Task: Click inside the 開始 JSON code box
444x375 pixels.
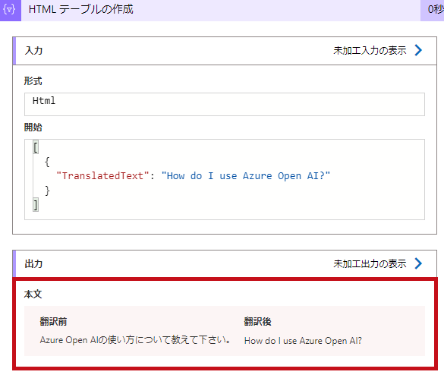Action: click(x=225, y=179)
